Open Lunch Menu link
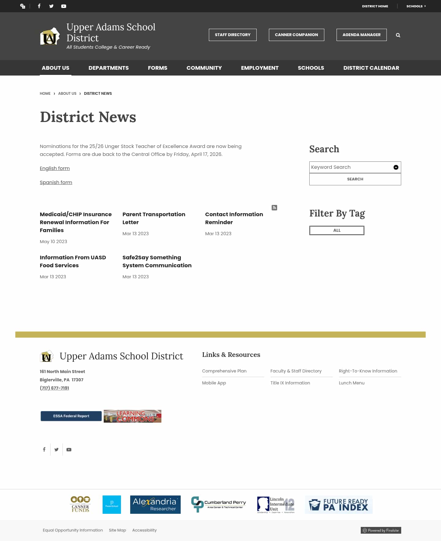This screenshot has height=541, width=441. 352,383
